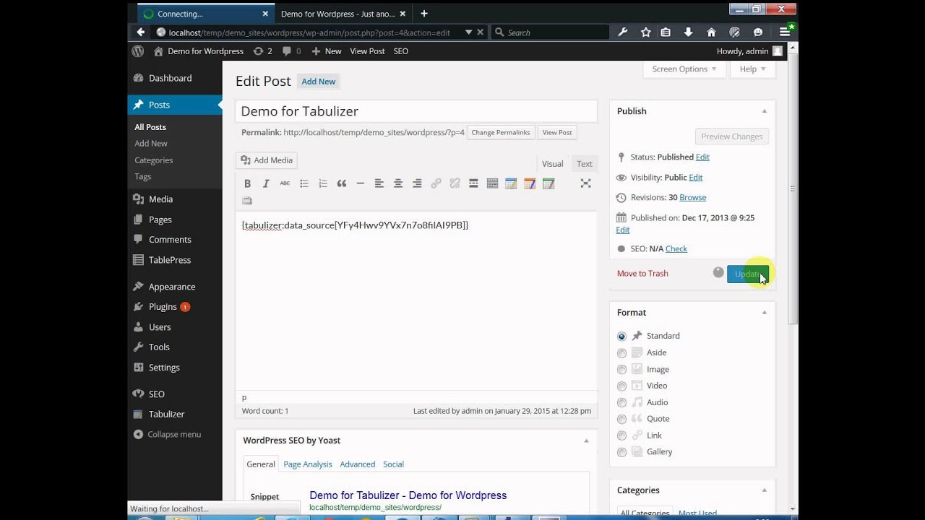Image resolution: width=925 pixels, height=520 pixels.
Task: Collapse the Format panel
Action: (x=764, y=312)
